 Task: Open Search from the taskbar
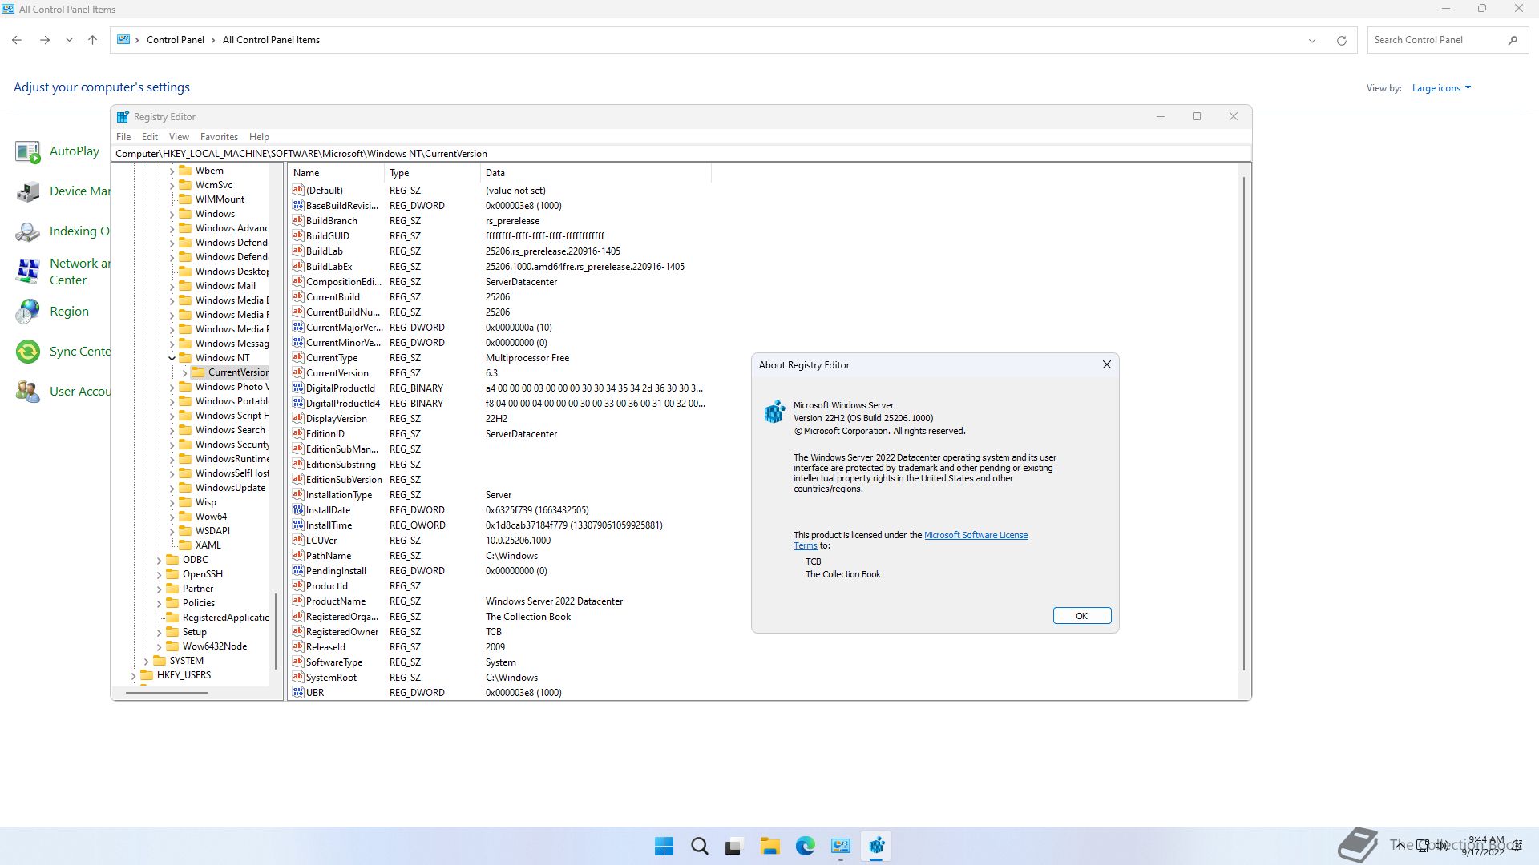coord(699,846)
